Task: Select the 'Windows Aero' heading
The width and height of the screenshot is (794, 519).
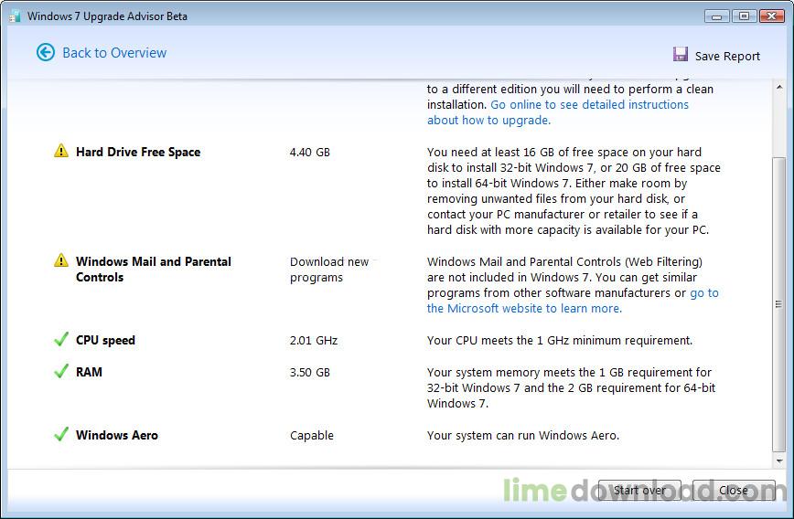Action: [116, 435]
